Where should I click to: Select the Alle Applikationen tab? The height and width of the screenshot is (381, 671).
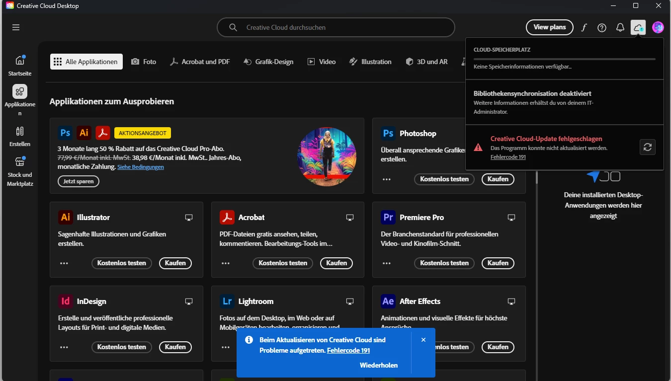[x=86, y=62]
